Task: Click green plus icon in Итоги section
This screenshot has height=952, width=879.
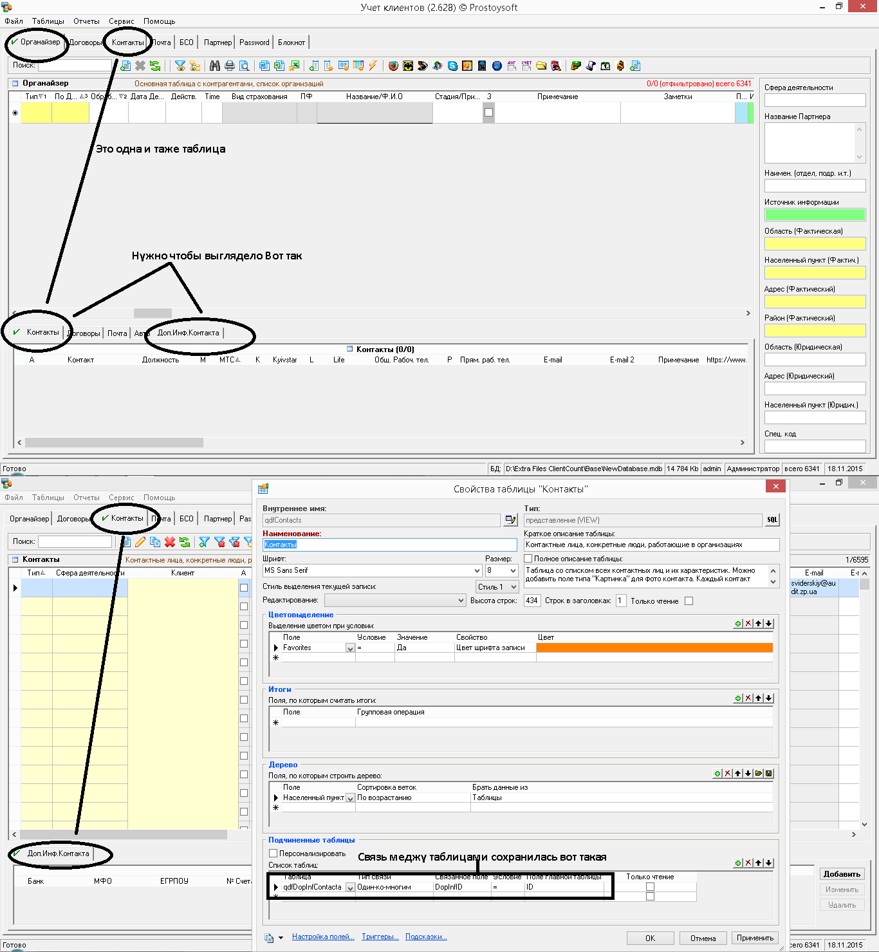Action: 737,698
